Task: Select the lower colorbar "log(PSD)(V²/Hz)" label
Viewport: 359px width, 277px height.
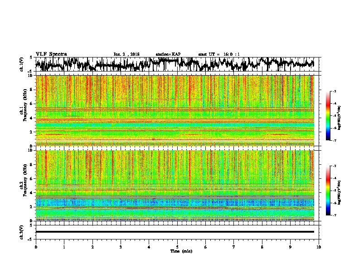Action: 339,192
